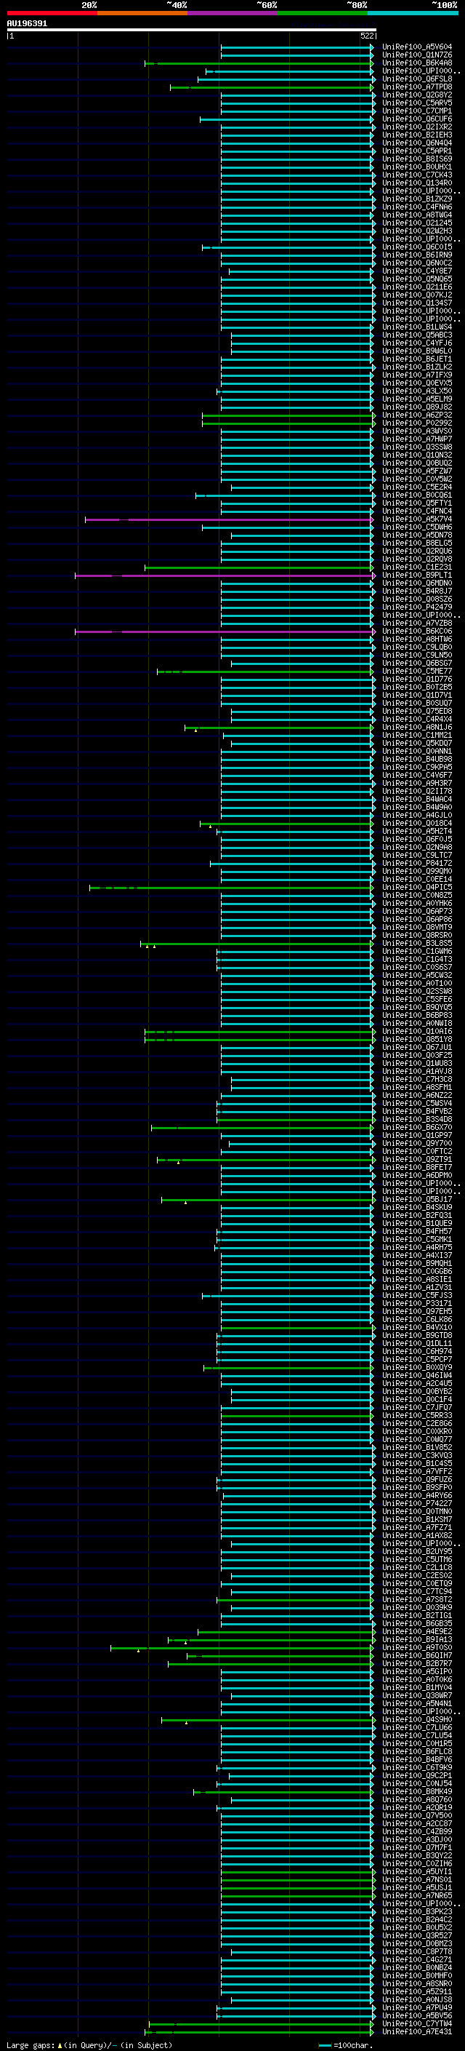Select hit label UniRef100_B2IEH3

(416, 135)
